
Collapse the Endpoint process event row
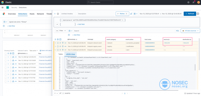pyautogui.click(x=55, y=50)
